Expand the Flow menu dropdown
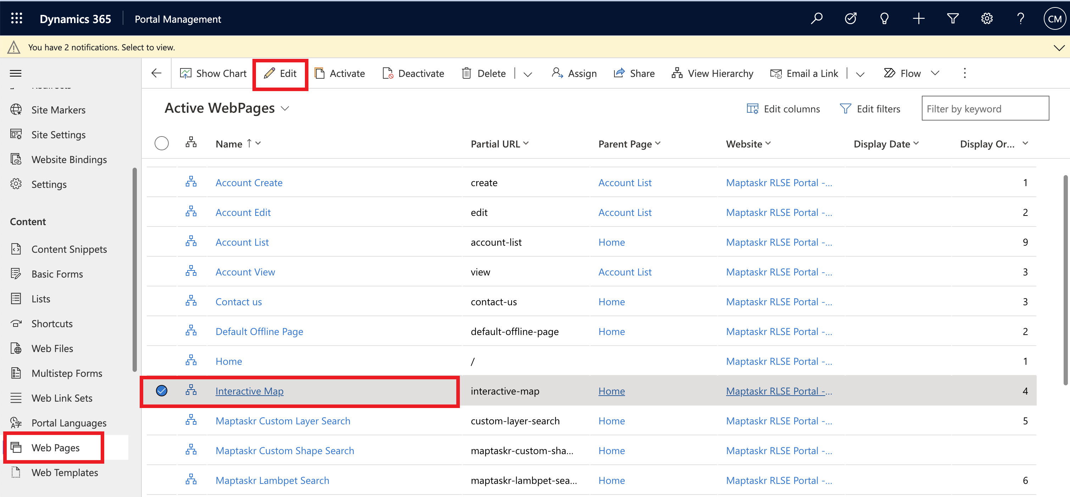The image size is (1070, 497). 935,73
